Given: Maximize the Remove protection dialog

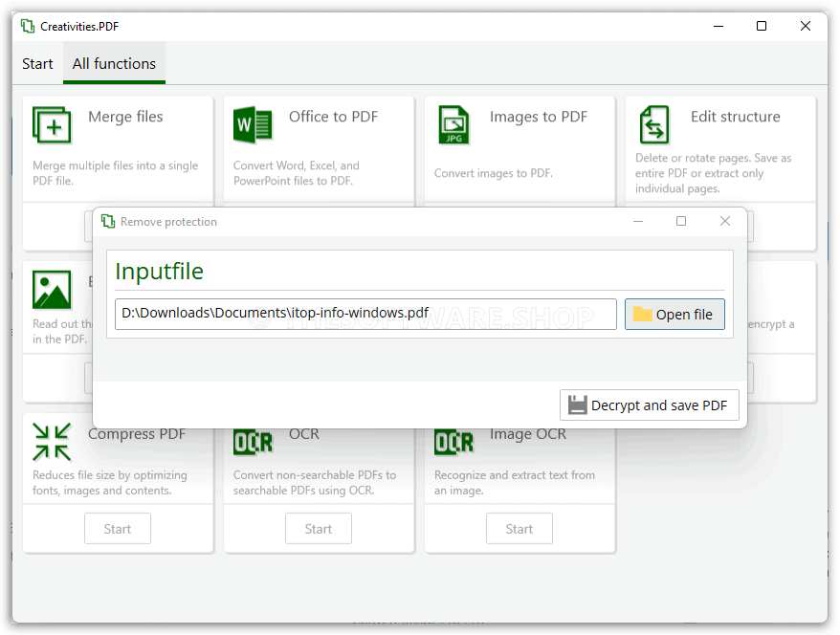Looking at the screenshot, I should coord(681,221).
